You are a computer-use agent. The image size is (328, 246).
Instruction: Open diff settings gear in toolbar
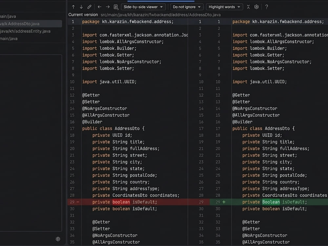256,7
